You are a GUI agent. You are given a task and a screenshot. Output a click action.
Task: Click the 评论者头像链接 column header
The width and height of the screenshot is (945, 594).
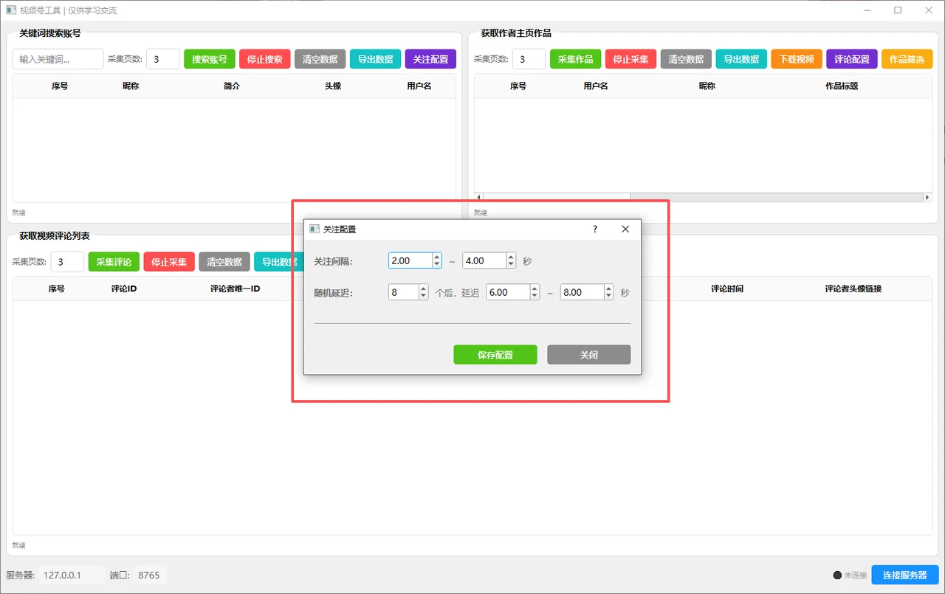853,289
